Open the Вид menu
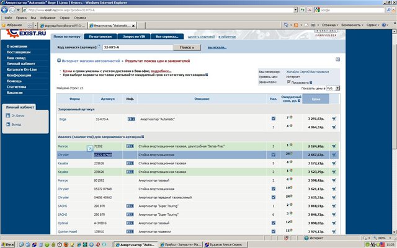Image resolution: width=397 pixels, height=248 pixels. (x=33, y=18)
